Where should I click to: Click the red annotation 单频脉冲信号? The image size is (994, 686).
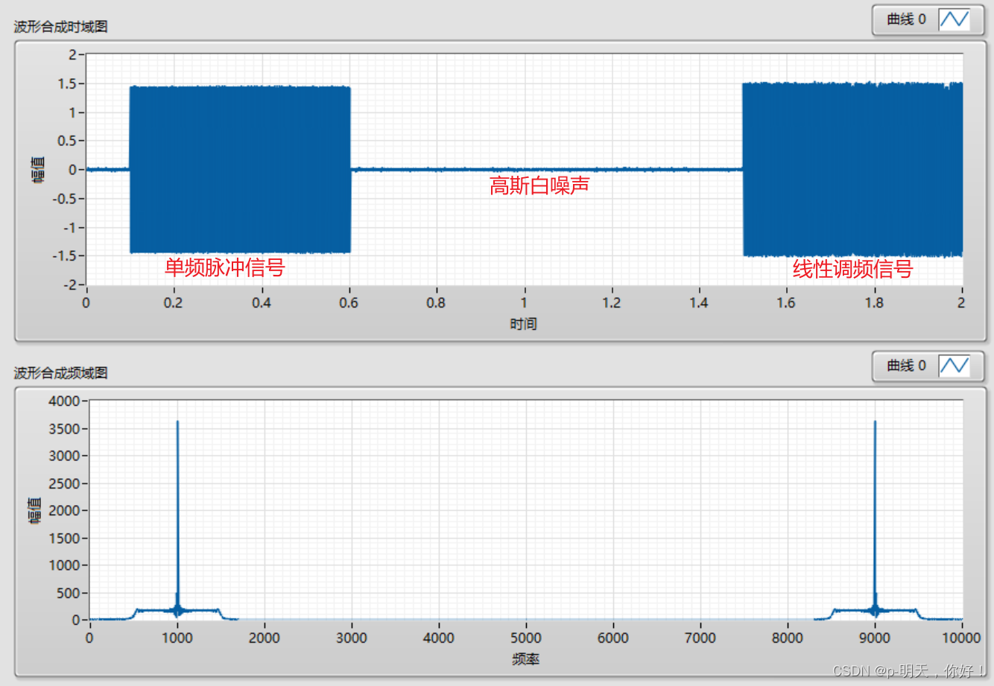coord(225,267)
